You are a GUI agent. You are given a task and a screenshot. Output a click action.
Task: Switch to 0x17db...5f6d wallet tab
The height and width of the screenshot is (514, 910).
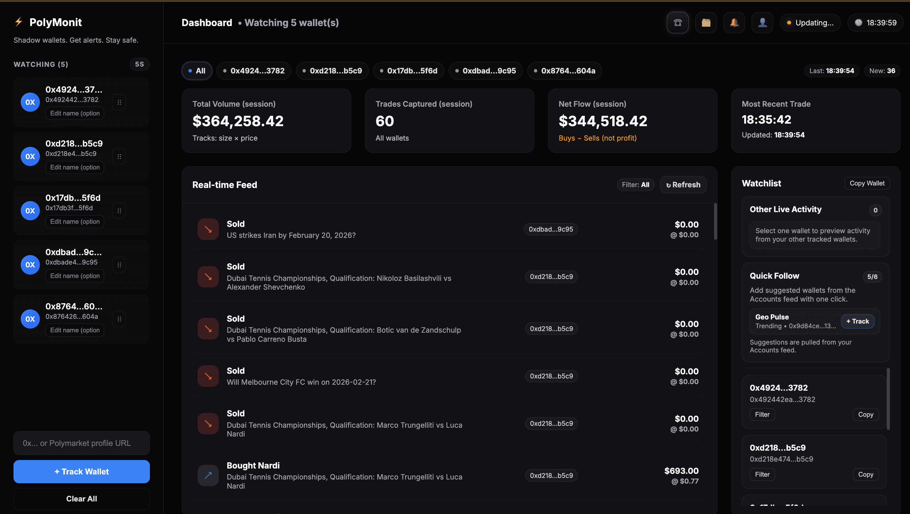click(408, 71)
